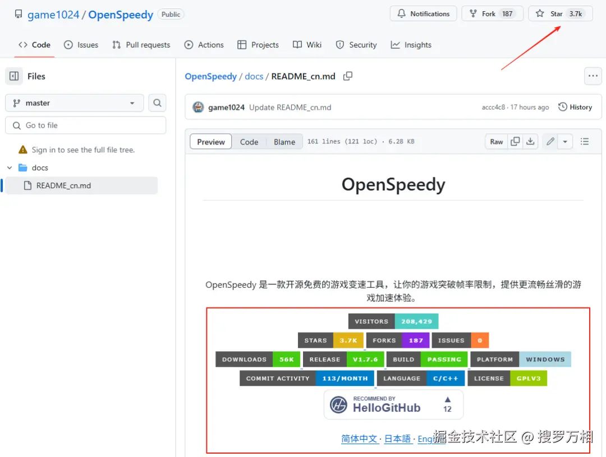Open the OpenSpeedy breadcrumb link
The width and height of the screenshot is (606, 457).
point(210,76)
